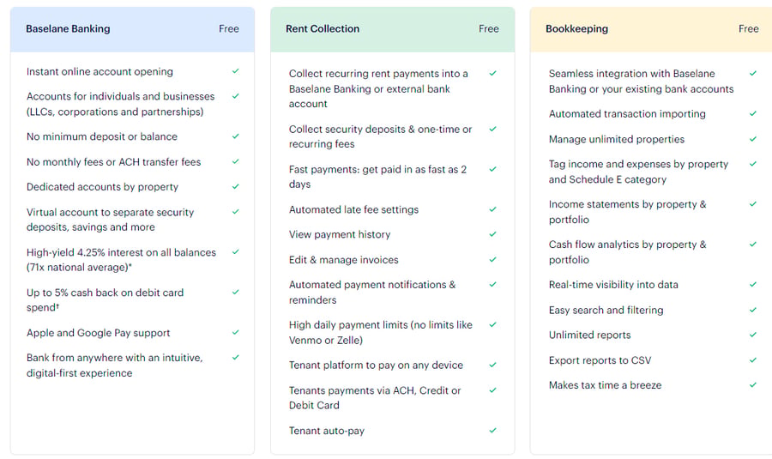Click the checkmark for Apple and Google Pay support
772x459 pixels.
pos(236,332)
